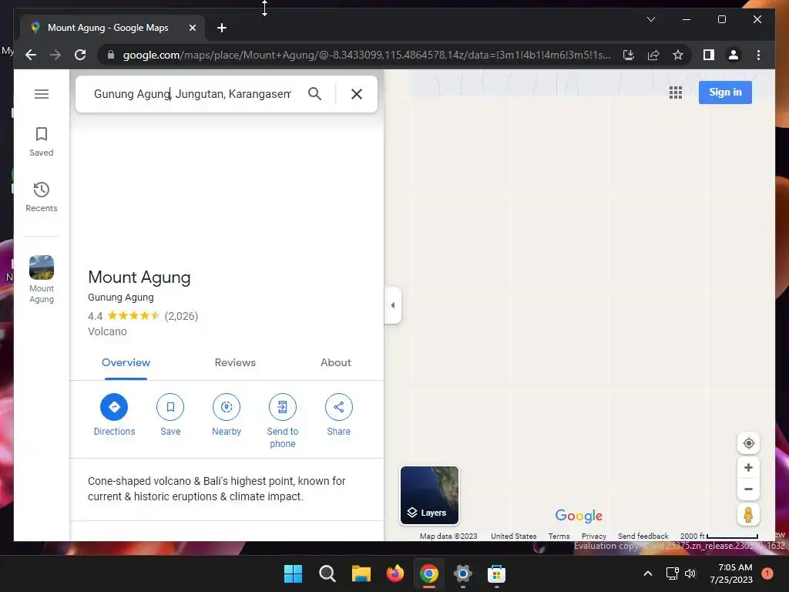The width and height of the screenshot is (789, 592).
Task: Open Microsoft Store from taskbar
Action: coord(497,573)
